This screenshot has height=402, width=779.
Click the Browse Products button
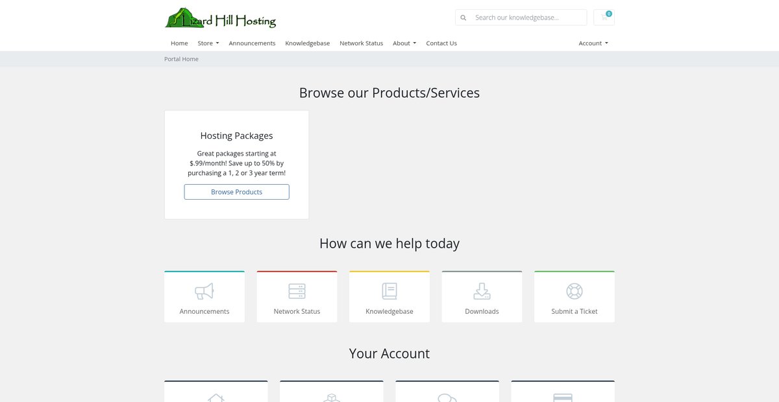click(236, 192)
